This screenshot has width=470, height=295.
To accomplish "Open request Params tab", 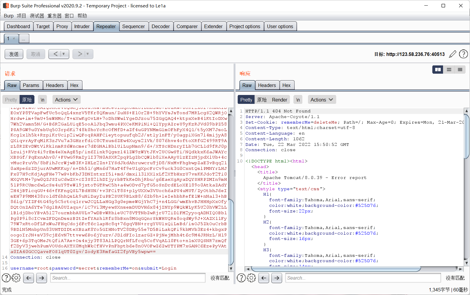I will pos(31,85).
